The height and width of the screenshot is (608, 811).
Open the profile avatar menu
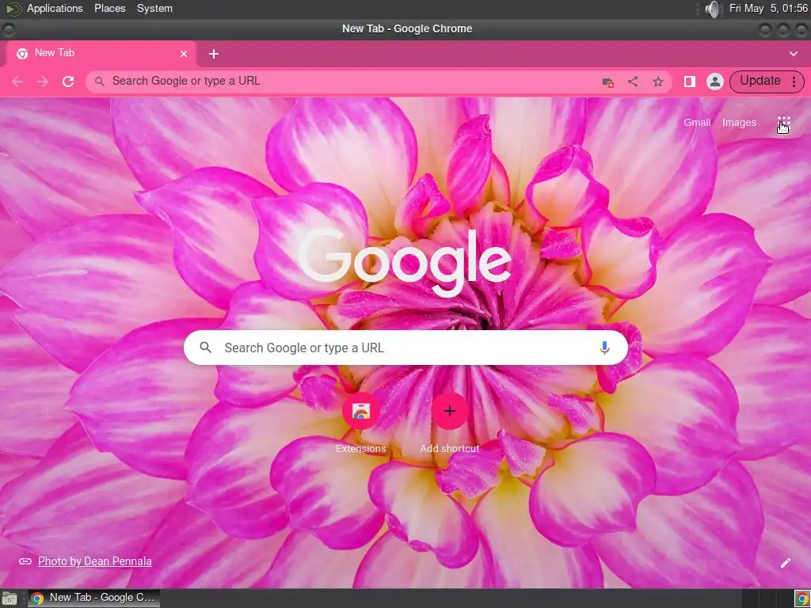[x=715, y=82]
